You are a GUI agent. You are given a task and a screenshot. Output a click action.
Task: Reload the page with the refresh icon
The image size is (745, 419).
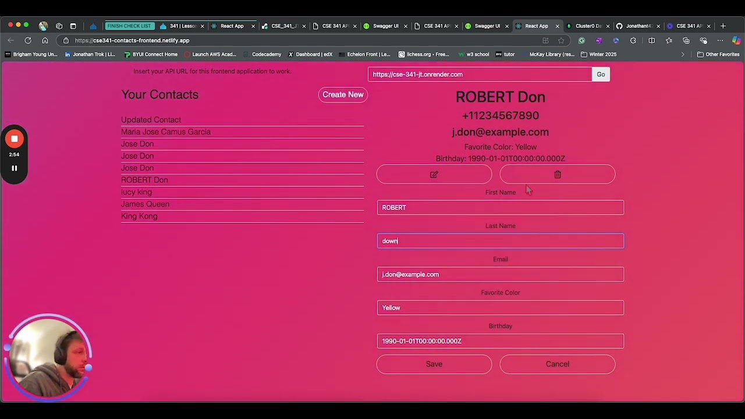click(x=28, y=40)
